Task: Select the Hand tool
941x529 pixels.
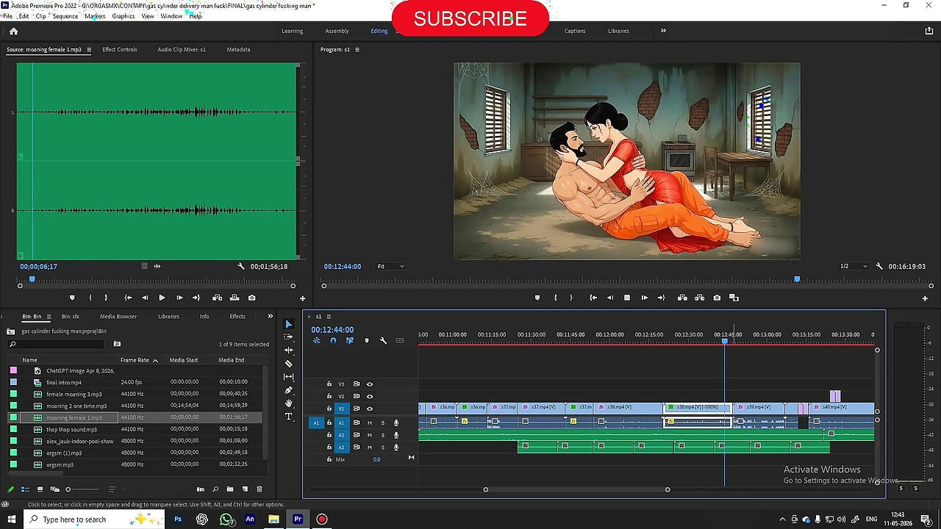Action: (x=288, y=403)
